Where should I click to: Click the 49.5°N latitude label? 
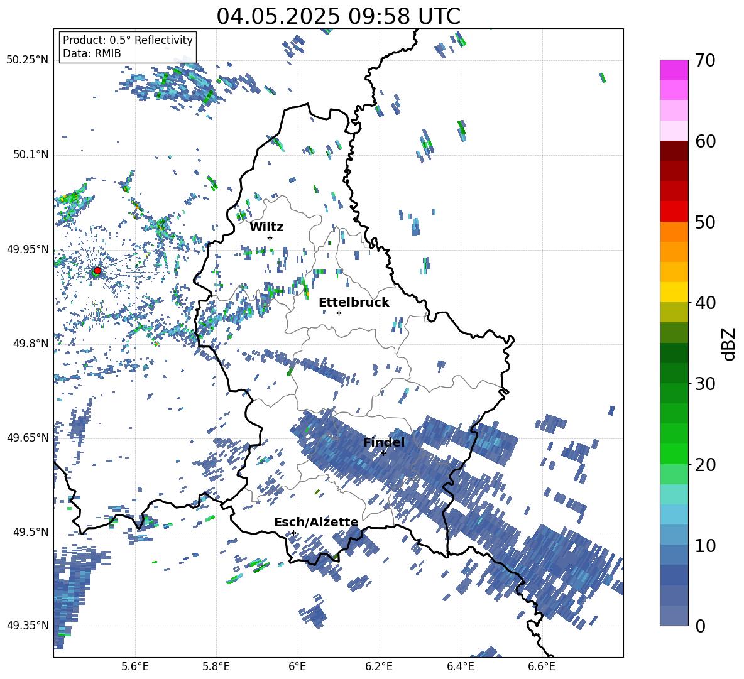pyautogui.click(x=30, y=531)
